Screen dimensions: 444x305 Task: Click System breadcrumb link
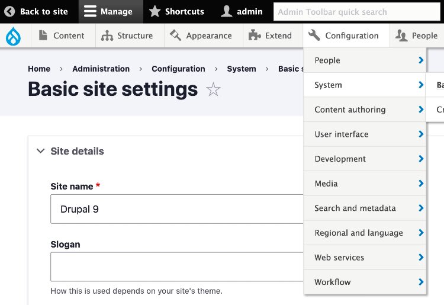coord(242,69)
